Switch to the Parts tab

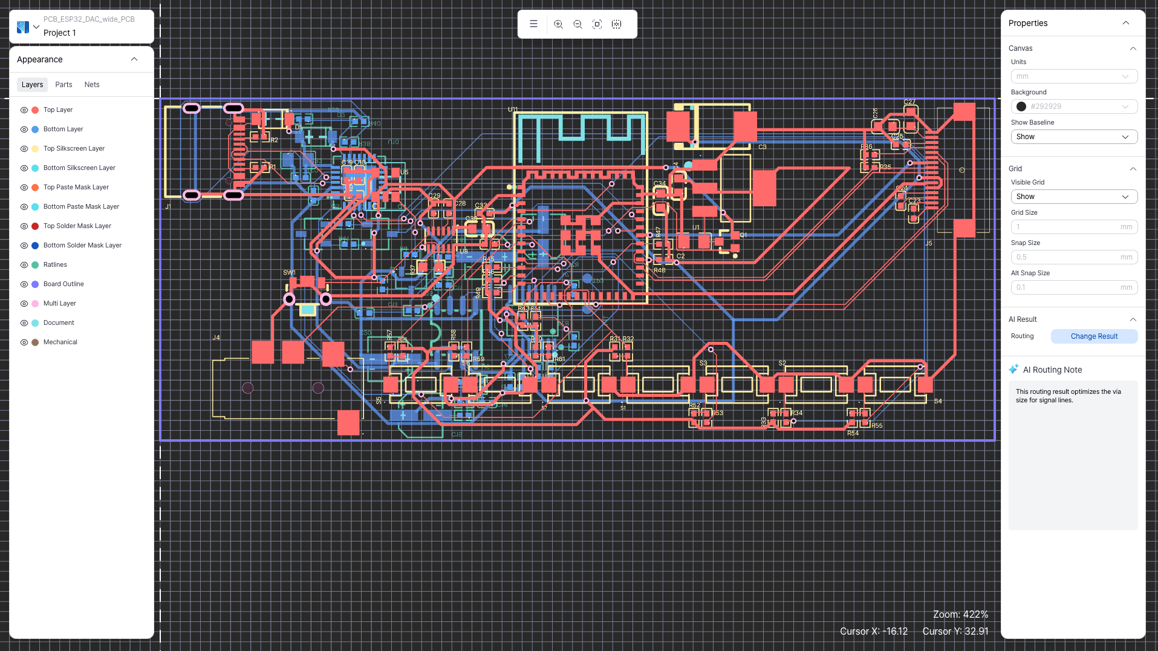coord(63,85)
